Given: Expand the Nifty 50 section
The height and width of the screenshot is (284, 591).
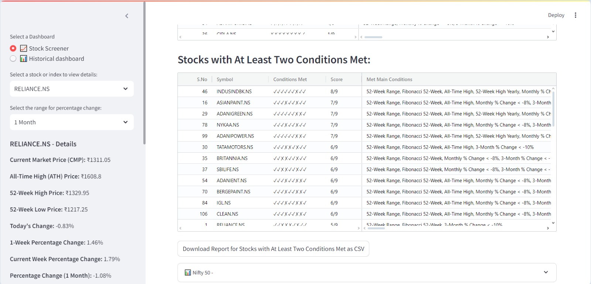Looking at the screenshot, I should tap(546, 273).
